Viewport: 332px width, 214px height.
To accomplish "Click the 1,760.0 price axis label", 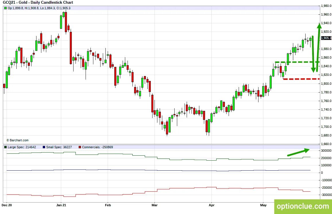I will pyautogui.click(x=326, y=101).
